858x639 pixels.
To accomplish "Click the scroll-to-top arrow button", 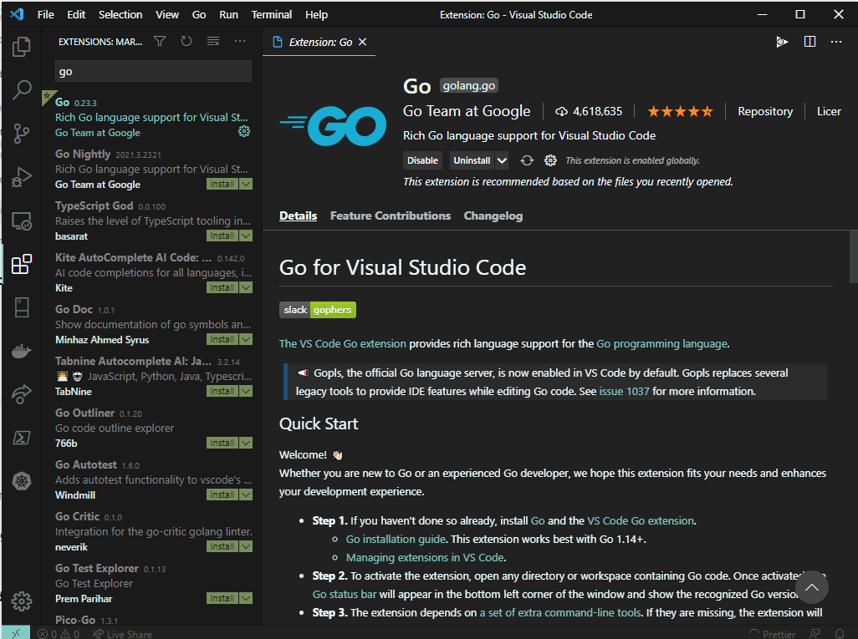I will 811,587.
